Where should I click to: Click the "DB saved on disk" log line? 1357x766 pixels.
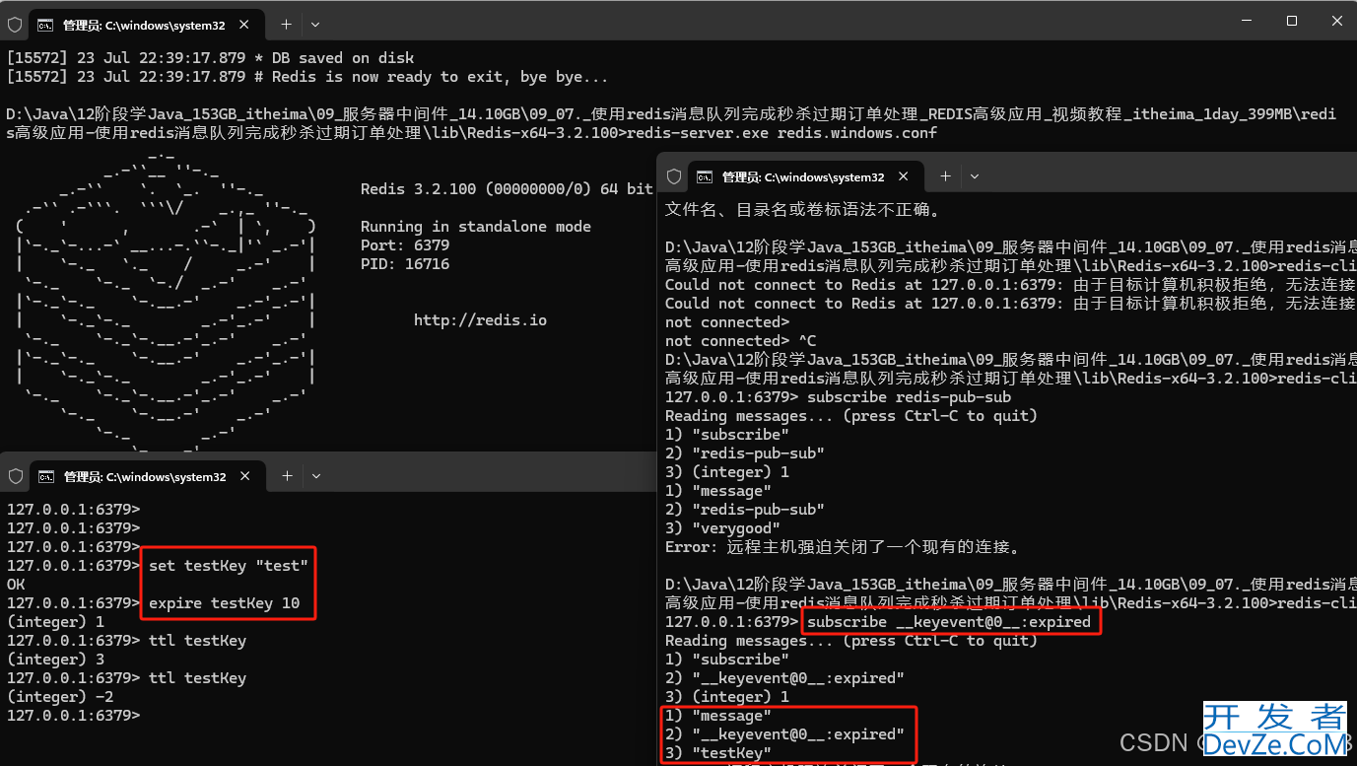pyautogui.click(x=210, y=58)
